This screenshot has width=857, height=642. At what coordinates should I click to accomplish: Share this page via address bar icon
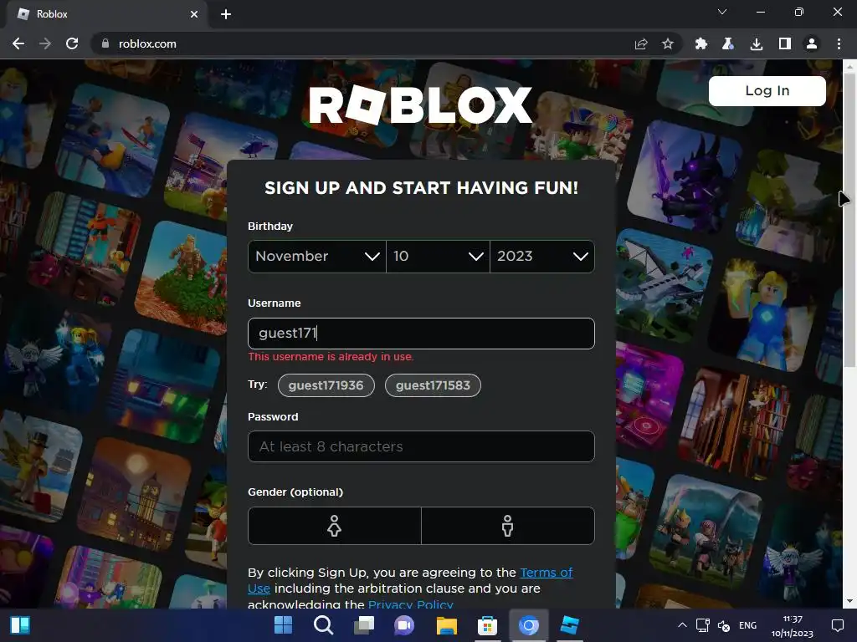tap(641, 43)
